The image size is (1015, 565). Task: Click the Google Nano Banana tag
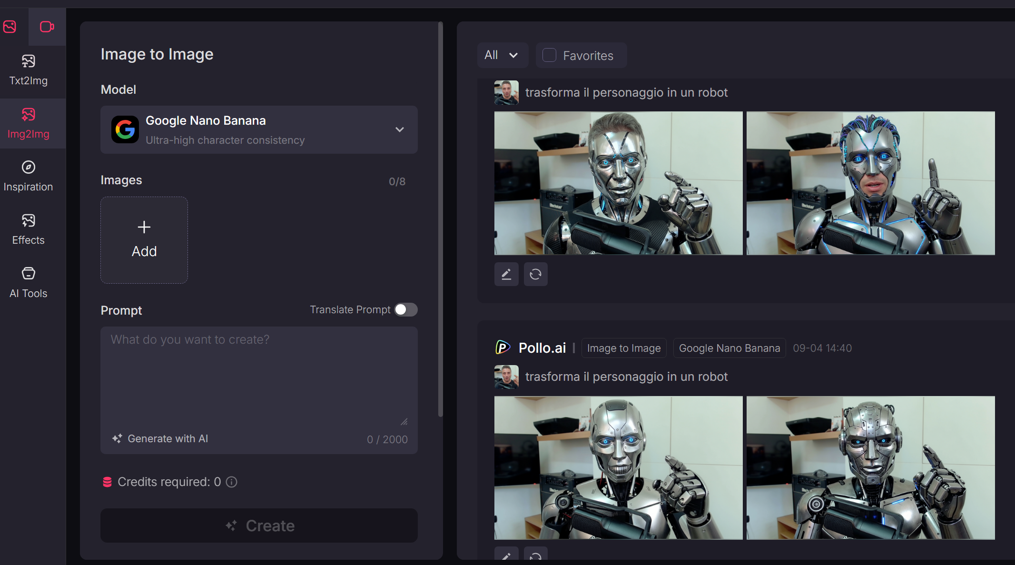point(729,348)
